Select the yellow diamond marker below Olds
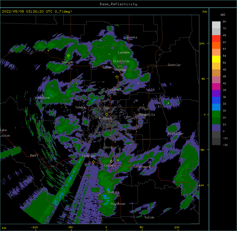The height and width of the screenshot is (231, 237). click(x=107, y=114)
